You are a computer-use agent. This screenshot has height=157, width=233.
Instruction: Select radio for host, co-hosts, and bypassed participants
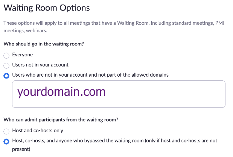coord(6,142)
